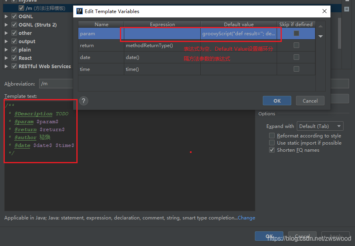Select the return variable name cell
The height and width of the screenshot is (246, 355).
101,46
